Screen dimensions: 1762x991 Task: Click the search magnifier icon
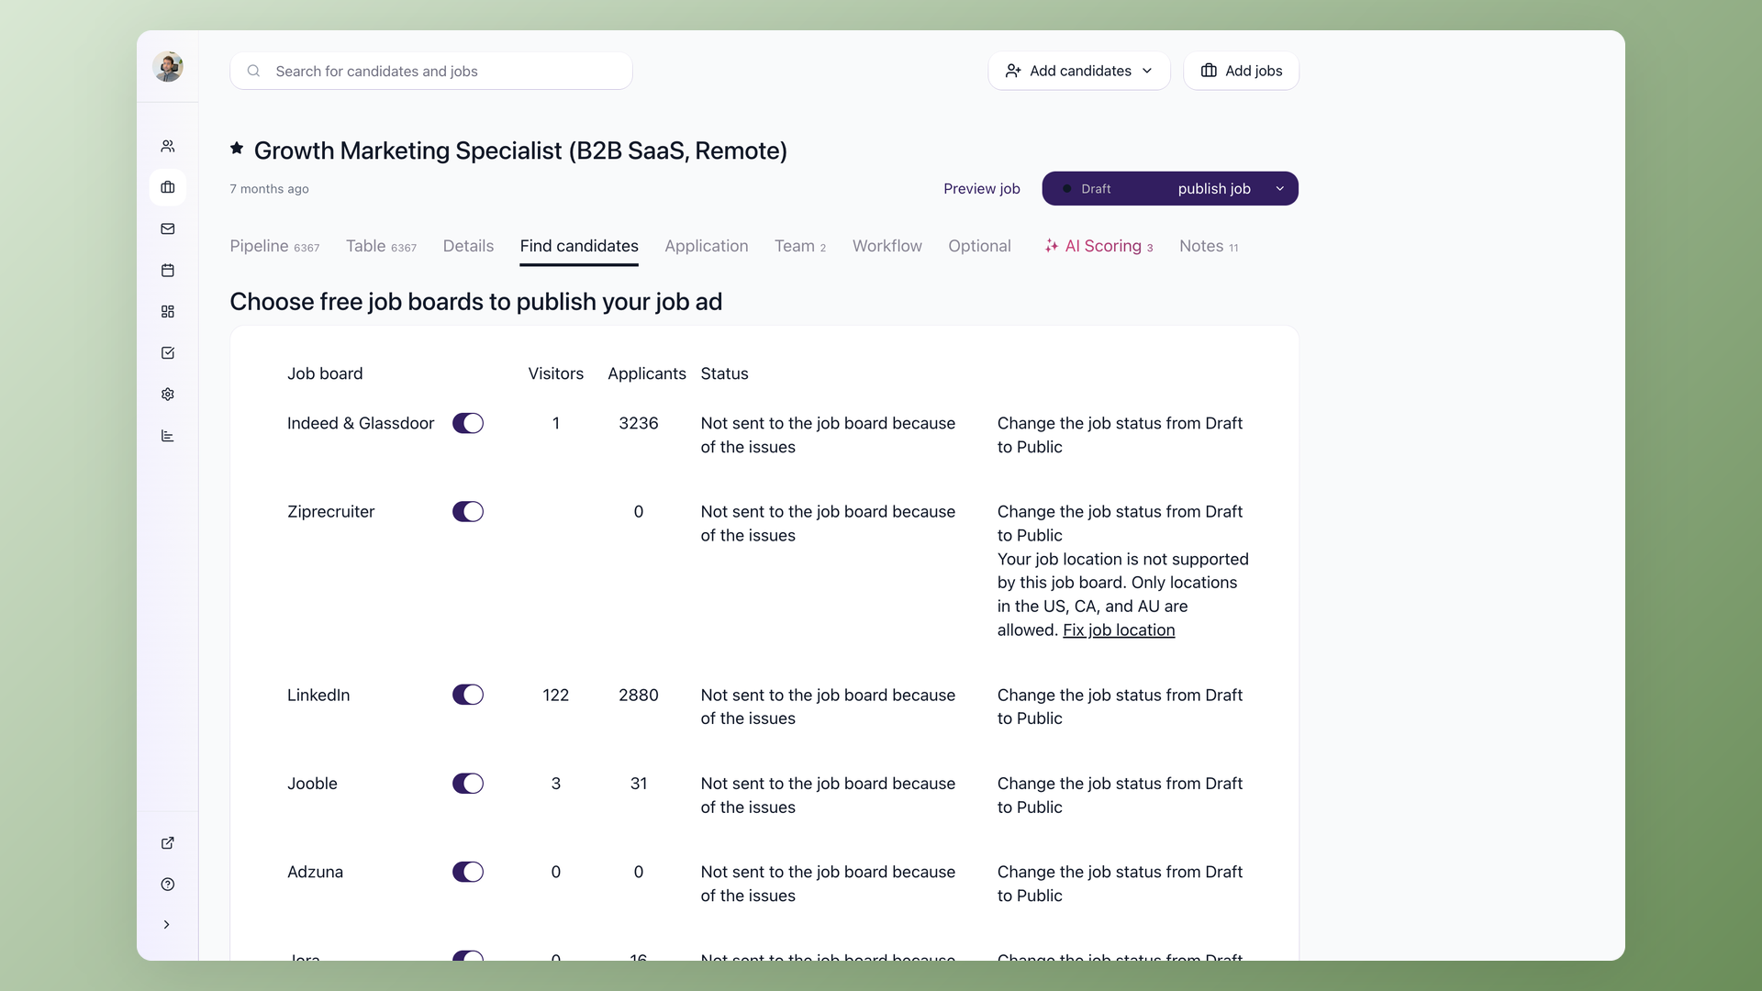click(x=253, y=71)
